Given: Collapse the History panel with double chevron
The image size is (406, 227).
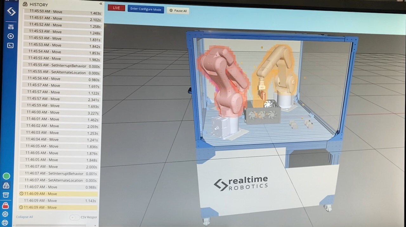Looking at the screenshot, I should [x=101, y=4].
